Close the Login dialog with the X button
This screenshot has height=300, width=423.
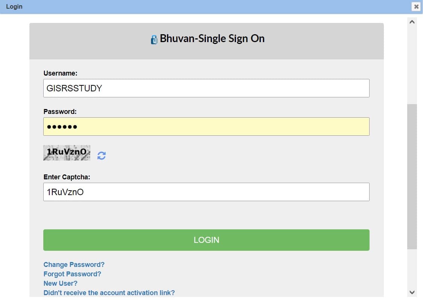coord(416,6)
